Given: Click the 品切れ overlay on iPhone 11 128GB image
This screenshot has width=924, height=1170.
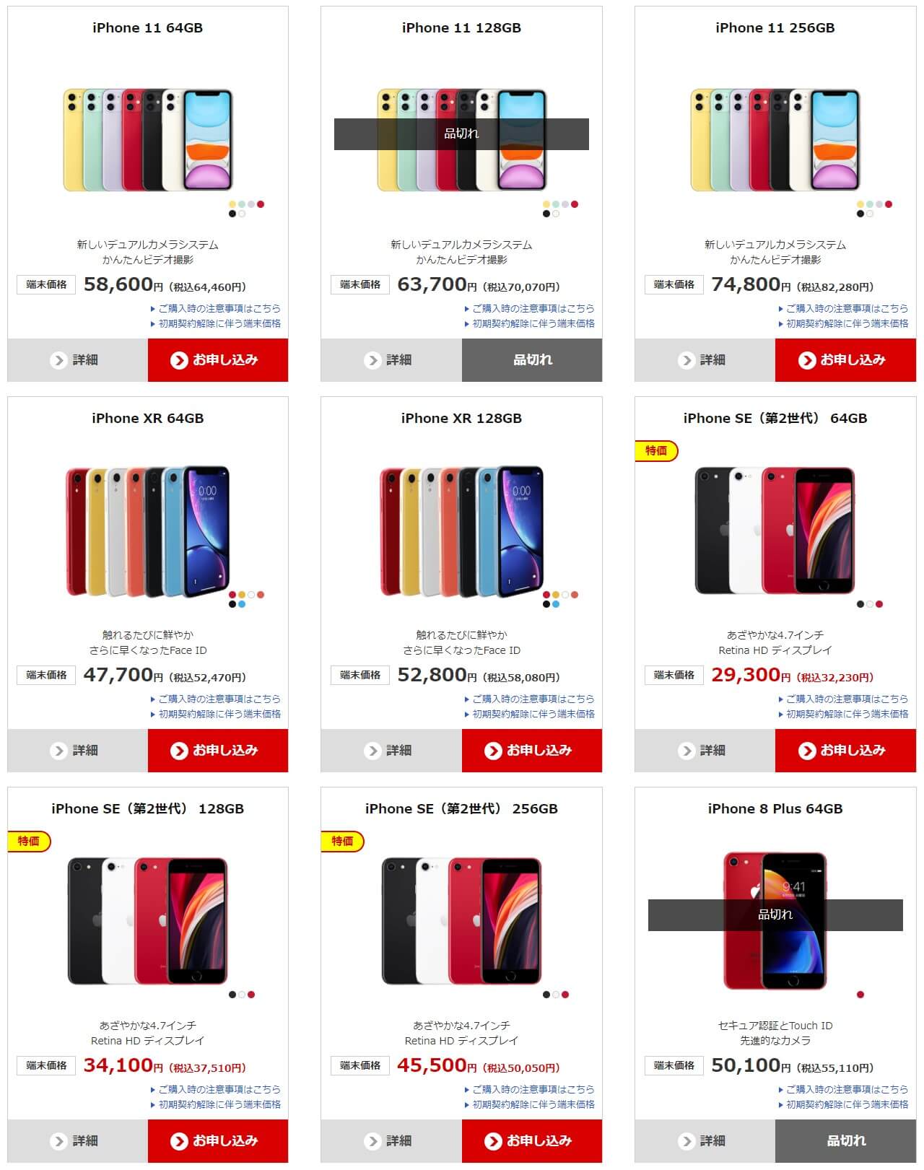Looking at the screenshot, I should [x=461, y=134].
